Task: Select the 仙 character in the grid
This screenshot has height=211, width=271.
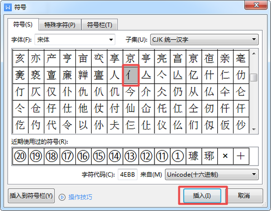Action: click(131, 108)
